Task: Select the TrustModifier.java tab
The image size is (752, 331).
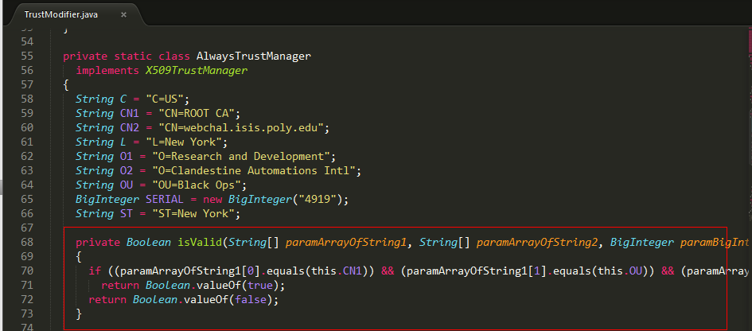Action: coord(72,14)
